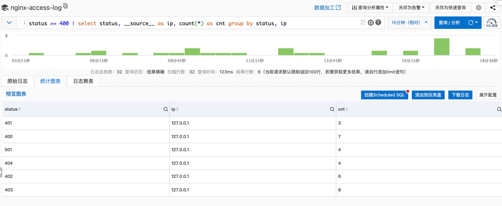Copy the nginx-access-log logstore name
This screenshot has height=206, width=502.
click(x=65, y=6)
